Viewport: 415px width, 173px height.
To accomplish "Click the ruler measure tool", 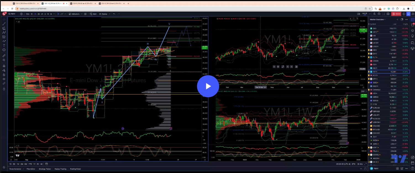I will click(x=4, y=56).
